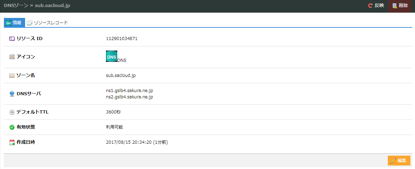Click the DNSサーバ label
415x169 pixels.
pos(29,93)
